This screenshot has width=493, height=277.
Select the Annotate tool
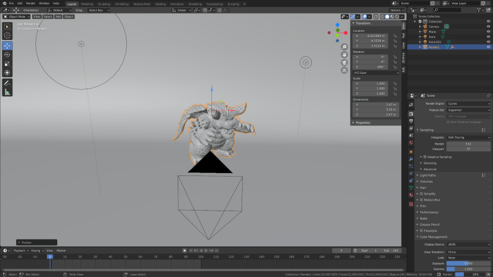[x=7, y=82]
